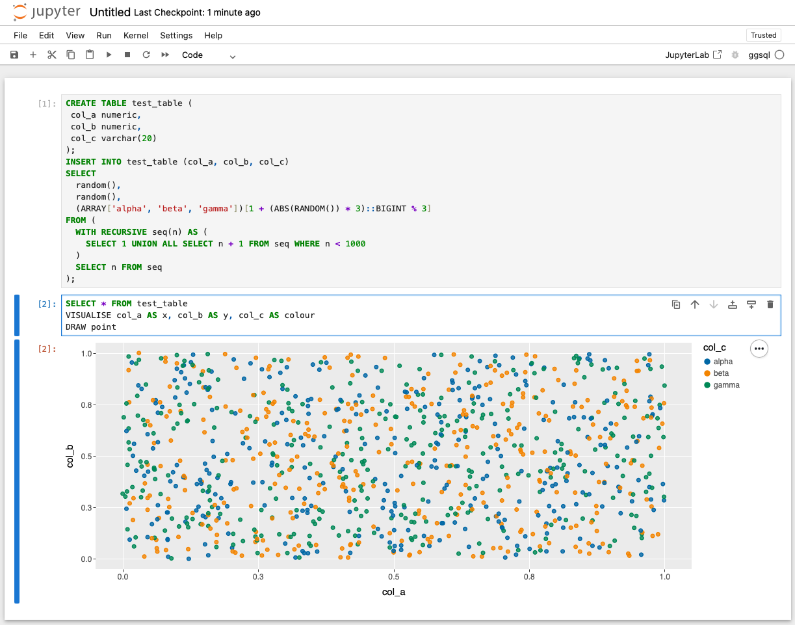This screenshot has height=625, width=795.
Task: Delete the cell with trash icon
Action: (x=770, y=304)
